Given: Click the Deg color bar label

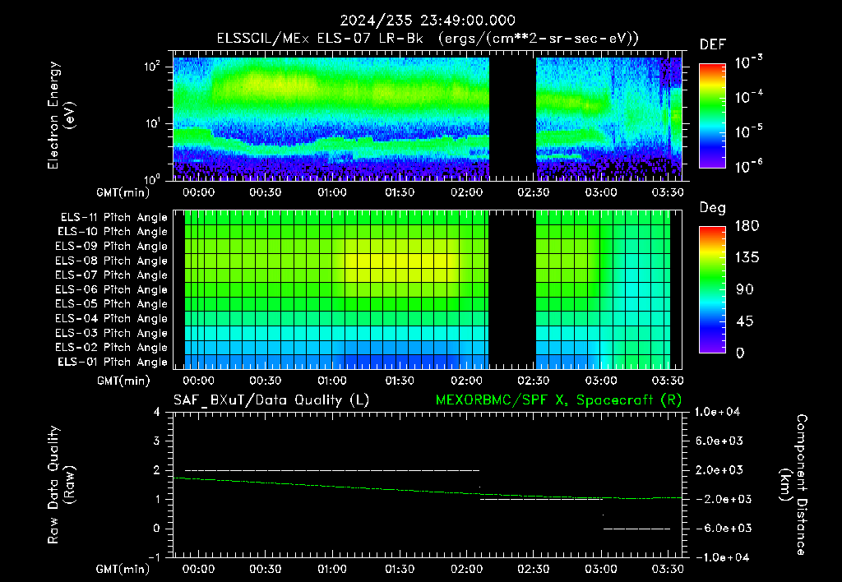Looking at the screenshot, I should [712, 208].
